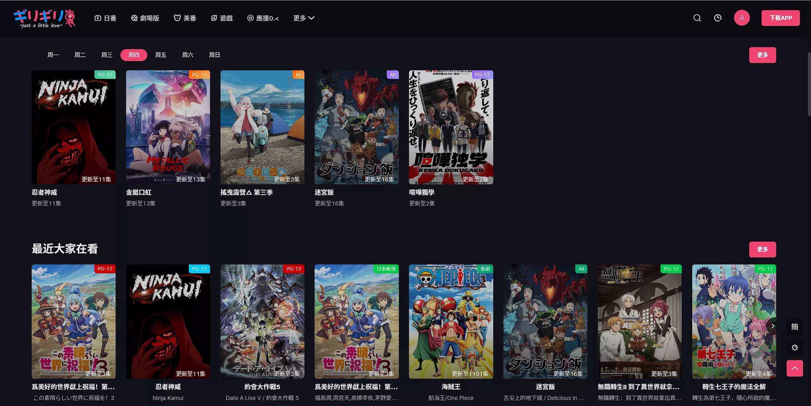Open user profile avatar icon

(742, 18)
